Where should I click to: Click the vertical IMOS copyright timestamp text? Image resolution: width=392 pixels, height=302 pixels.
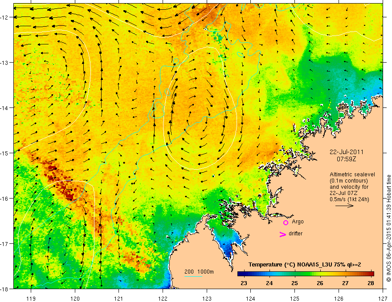coord(388,228)
